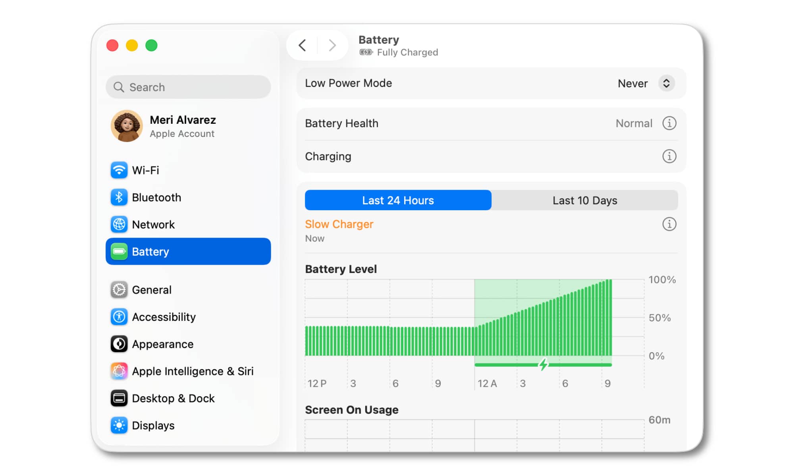The height and width of the screenshot is (476, 794).
Task: Select the Last 24 Hours tab
Action: click(x=398, y=200)
